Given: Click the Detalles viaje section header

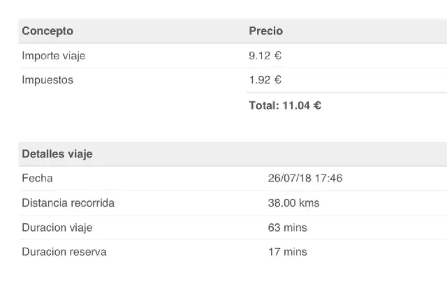Looking at the screenshot, I should click(57, 154).
